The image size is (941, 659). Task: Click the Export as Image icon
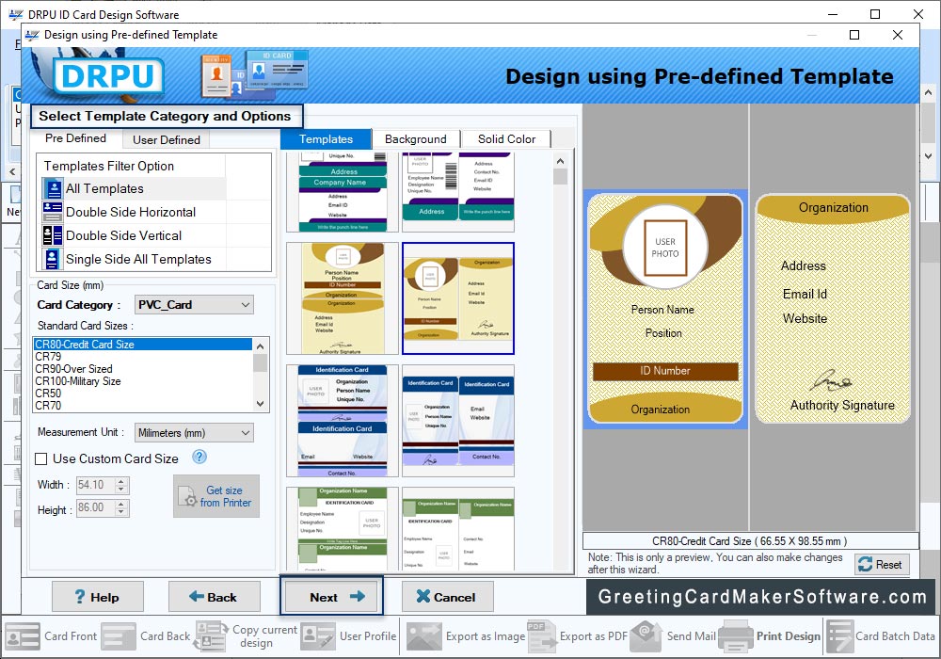[x=424, y=636]
